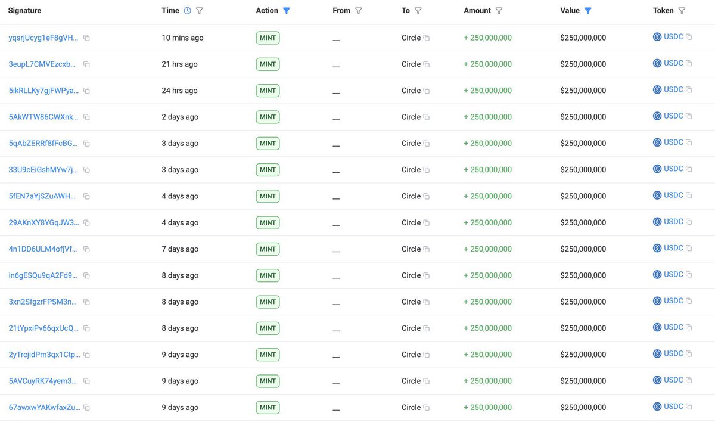Viewport: 715px width, 422px height.
Task: Copy signature 29AKnXY8YGqJW3
Action: point(86,223)
